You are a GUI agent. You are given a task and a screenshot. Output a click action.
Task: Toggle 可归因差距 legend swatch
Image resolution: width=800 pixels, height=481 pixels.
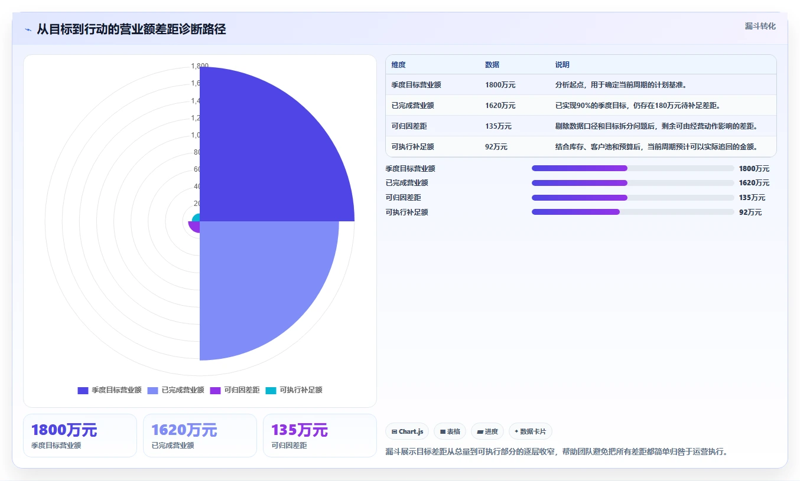point(215,390)
